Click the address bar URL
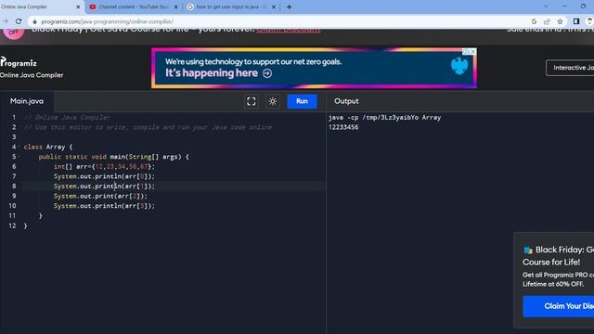594x334 pixels. pos(108,21)
